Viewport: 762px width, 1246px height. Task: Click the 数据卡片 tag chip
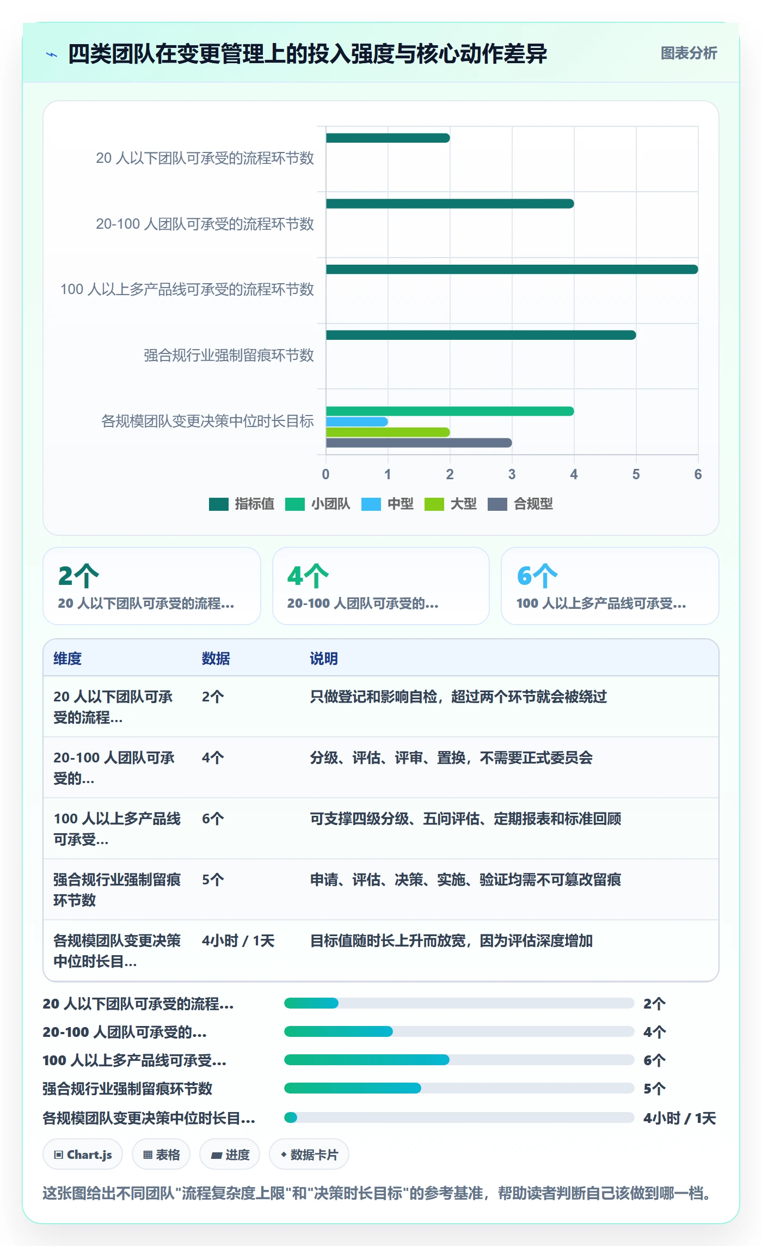pyautogui.click(x=309, y=1155)
